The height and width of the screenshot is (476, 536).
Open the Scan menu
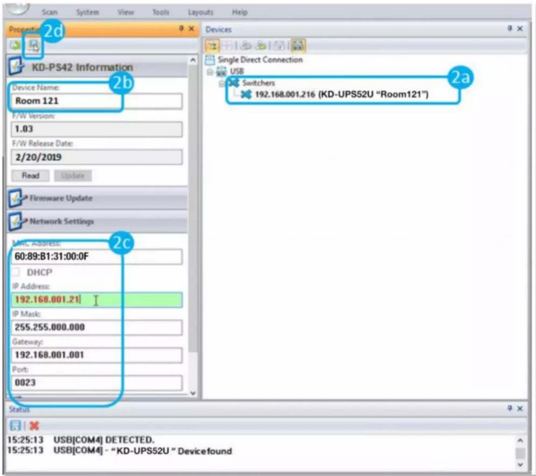49,12
